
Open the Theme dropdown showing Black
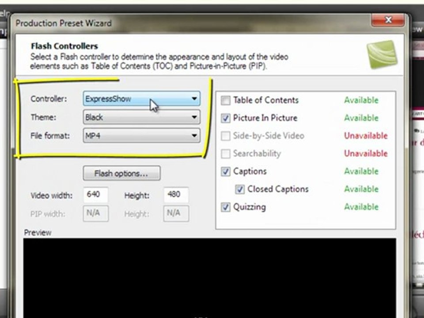pyautogui.click(x=142, y=117)
